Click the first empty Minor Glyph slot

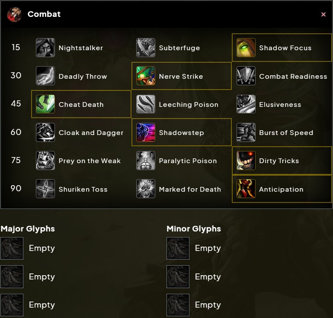click(x=178, y=248)
